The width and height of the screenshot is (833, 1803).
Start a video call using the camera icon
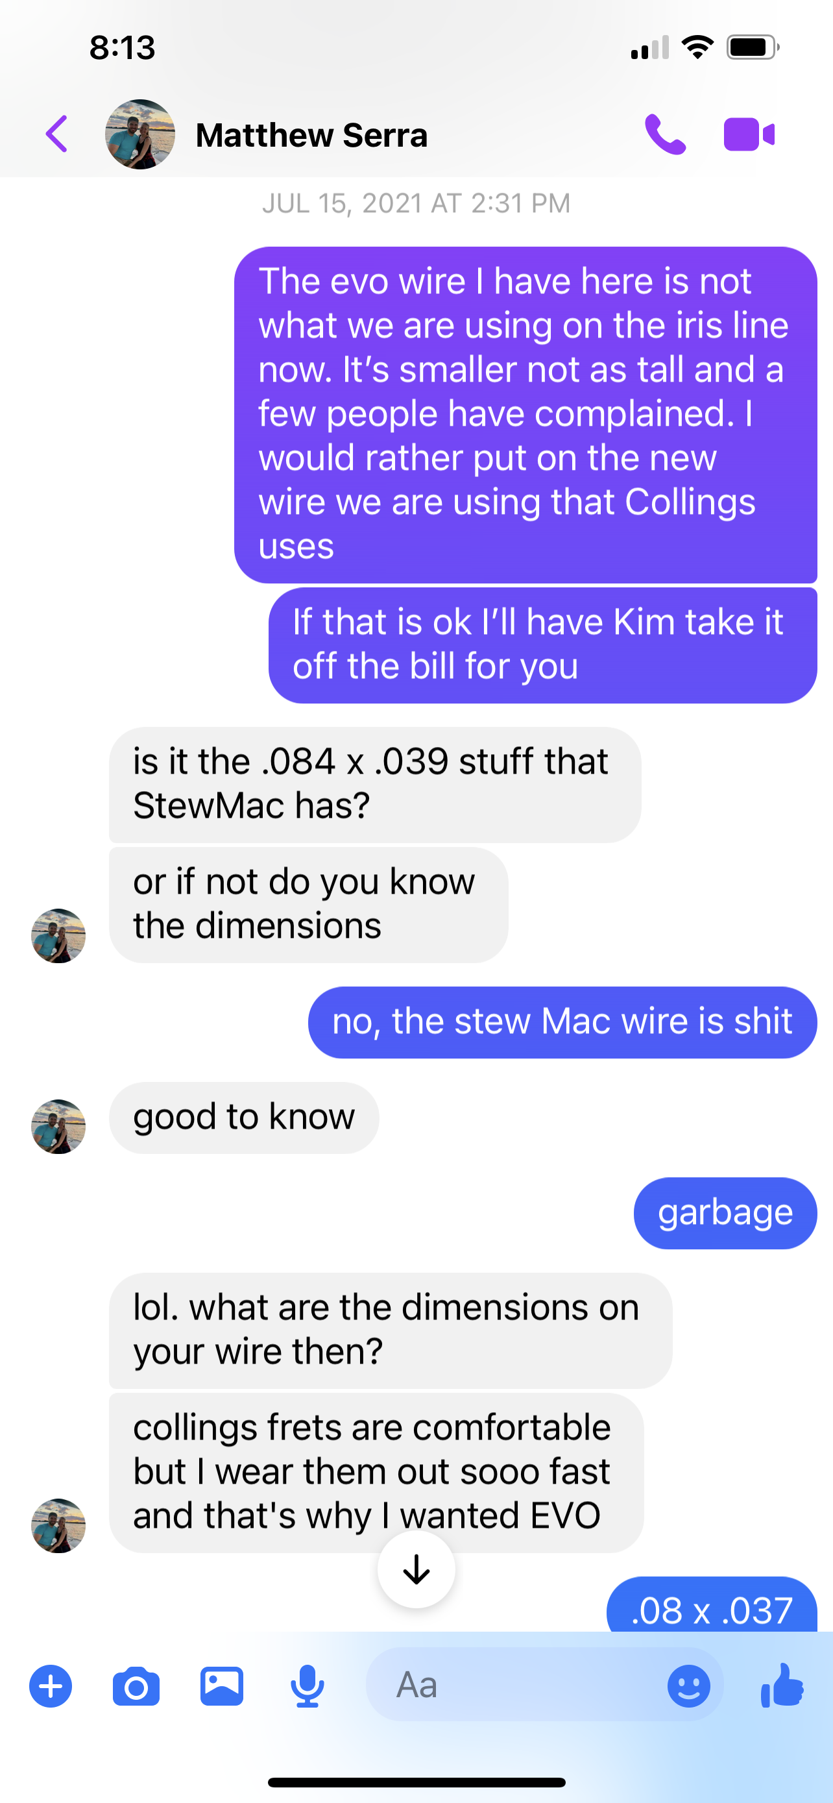[x=749, y=134]
